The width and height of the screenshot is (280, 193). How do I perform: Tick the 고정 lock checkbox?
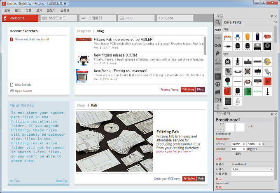click(233, 154)
